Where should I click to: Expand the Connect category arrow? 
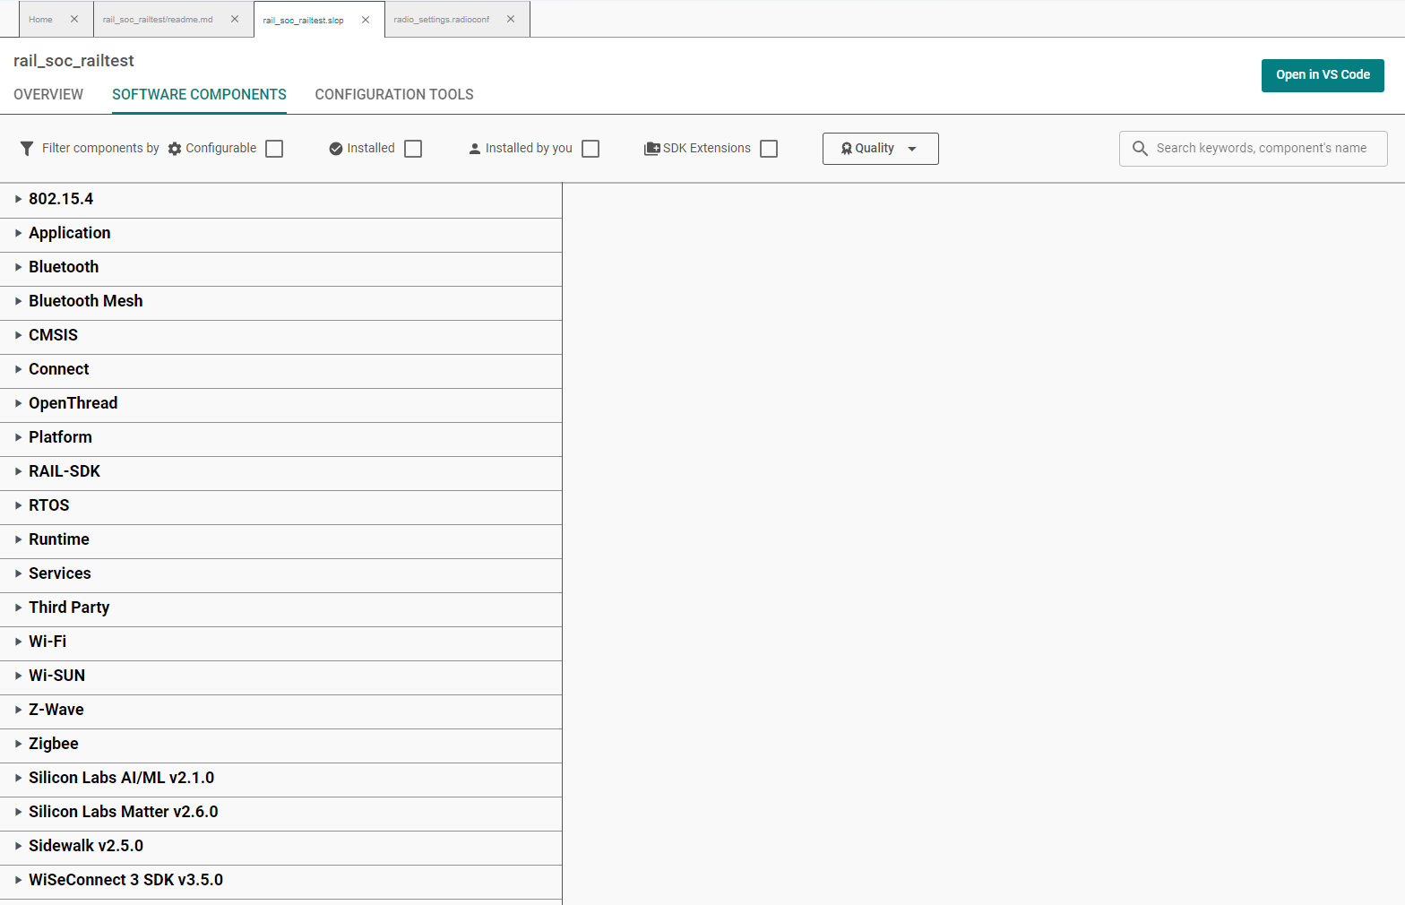pyautogui.click(x=18, y=369)
